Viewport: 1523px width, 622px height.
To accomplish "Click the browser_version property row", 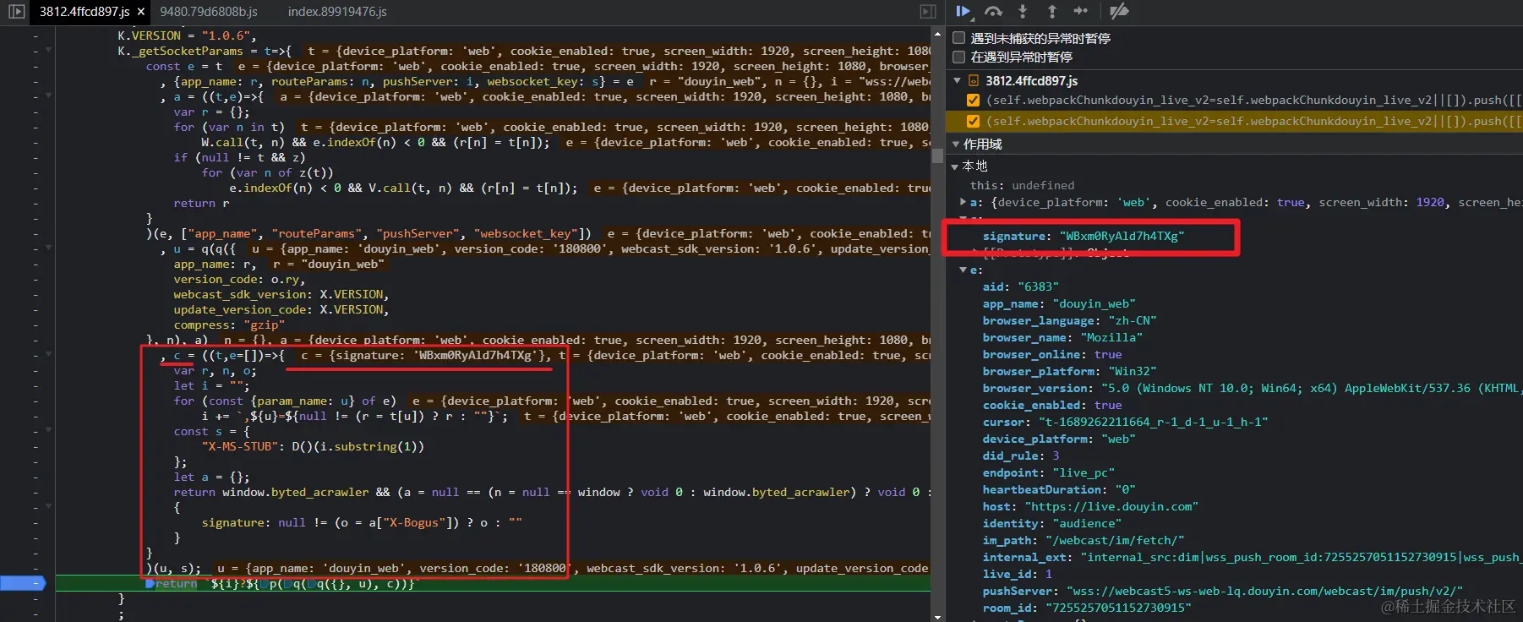I will click(1251, 389).
